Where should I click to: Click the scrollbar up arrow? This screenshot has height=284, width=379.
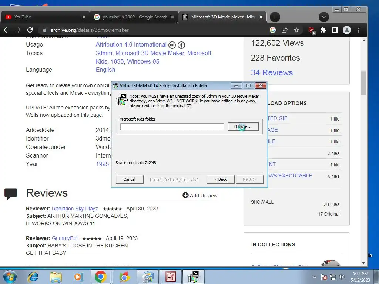[363, 40]
